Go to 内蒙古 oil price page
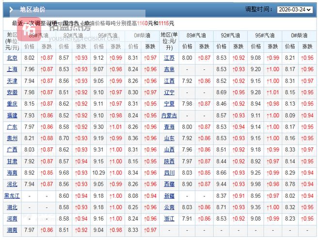Screen dimensions: 320x240 [x=169, y=115]
